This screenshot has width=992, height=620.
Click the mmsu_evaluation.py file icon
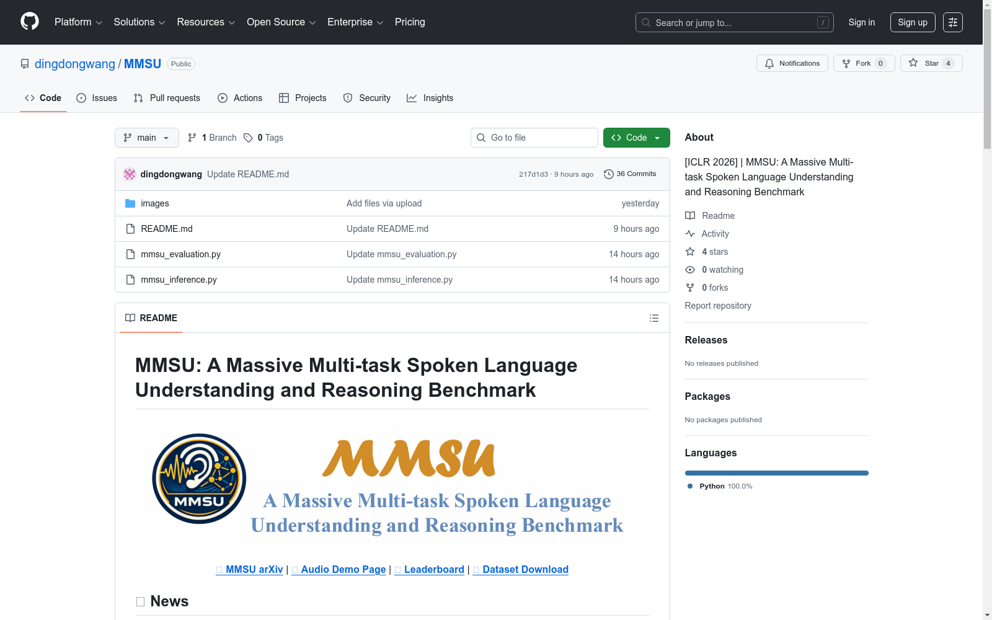click(130, 254)
